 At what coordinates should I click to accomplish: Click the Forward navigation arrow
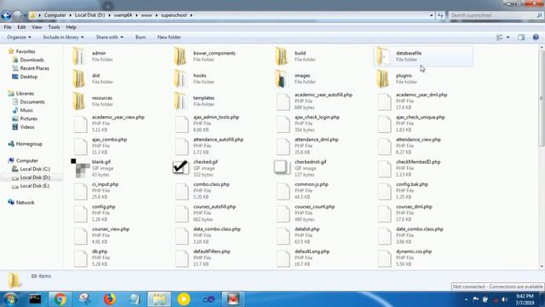(x=17, y=15)
